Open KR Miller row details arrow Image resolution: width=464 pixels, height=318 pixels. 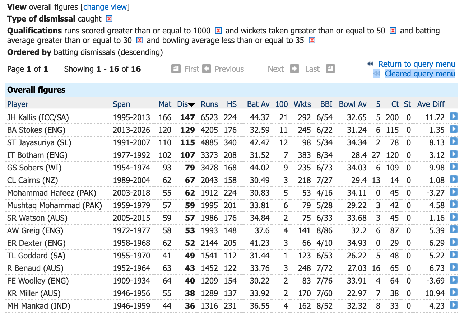click(454, 292)
